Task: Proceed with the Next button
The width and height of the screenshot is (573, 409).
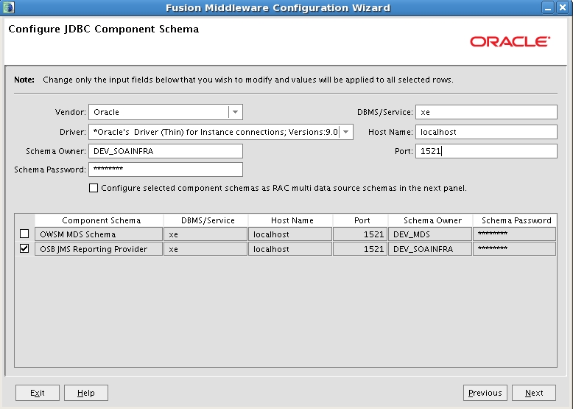Action: tap(534, 393)
